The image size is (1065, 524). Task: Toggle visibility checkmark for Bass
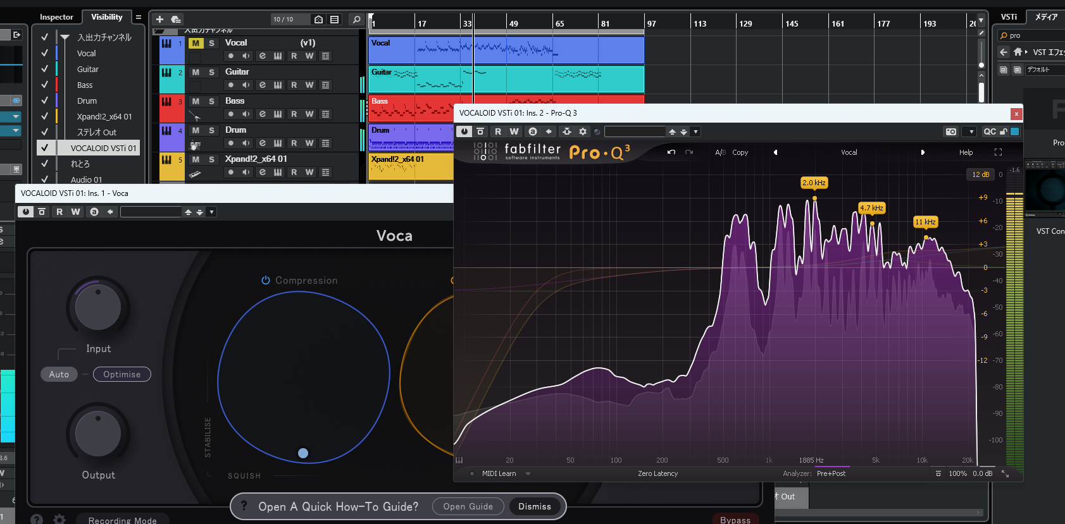coord(44,85)
